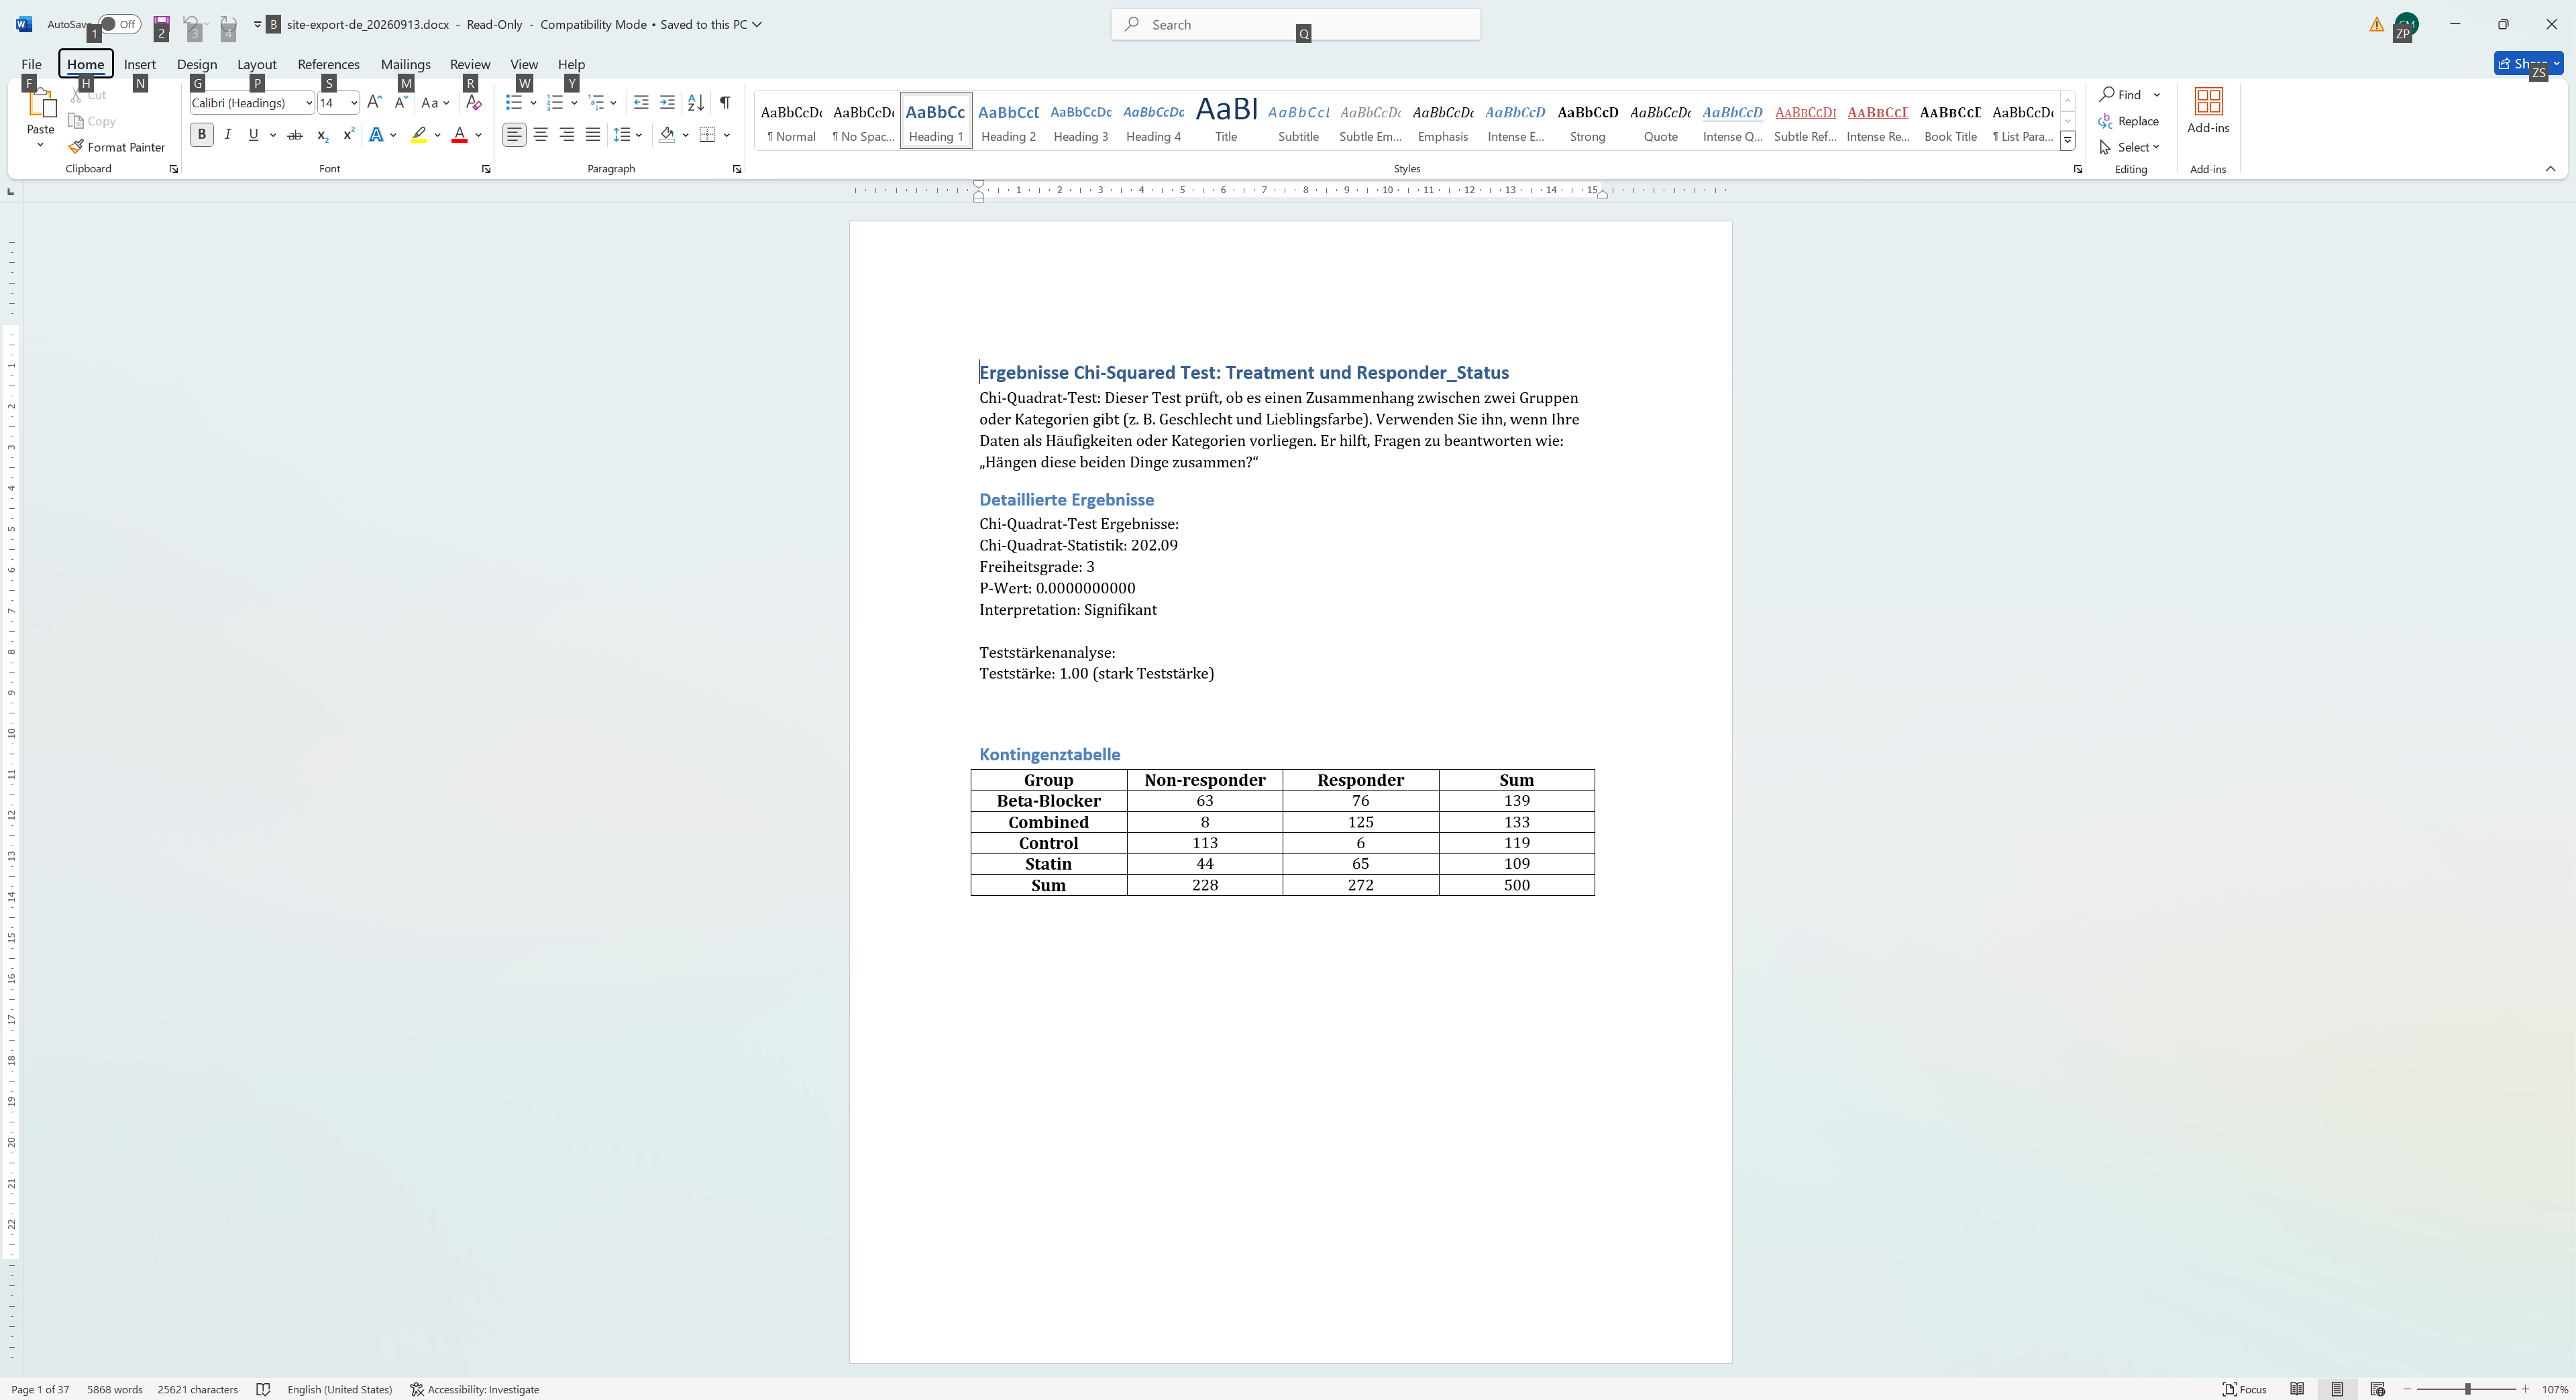
Task: Click the Align Right icon
Action: (567, 134)
